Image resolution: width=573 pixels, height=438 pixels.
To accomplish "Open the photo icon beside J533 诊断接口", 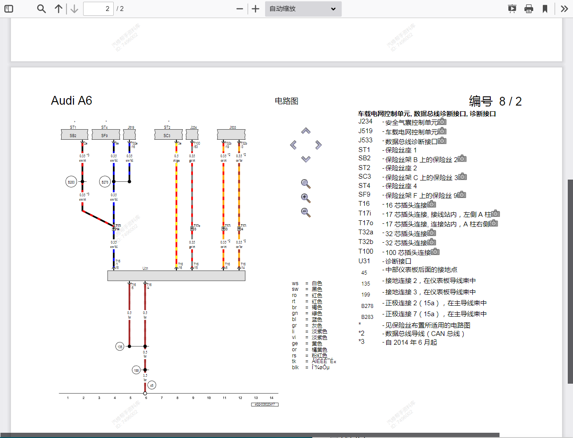I will [442, 140].
